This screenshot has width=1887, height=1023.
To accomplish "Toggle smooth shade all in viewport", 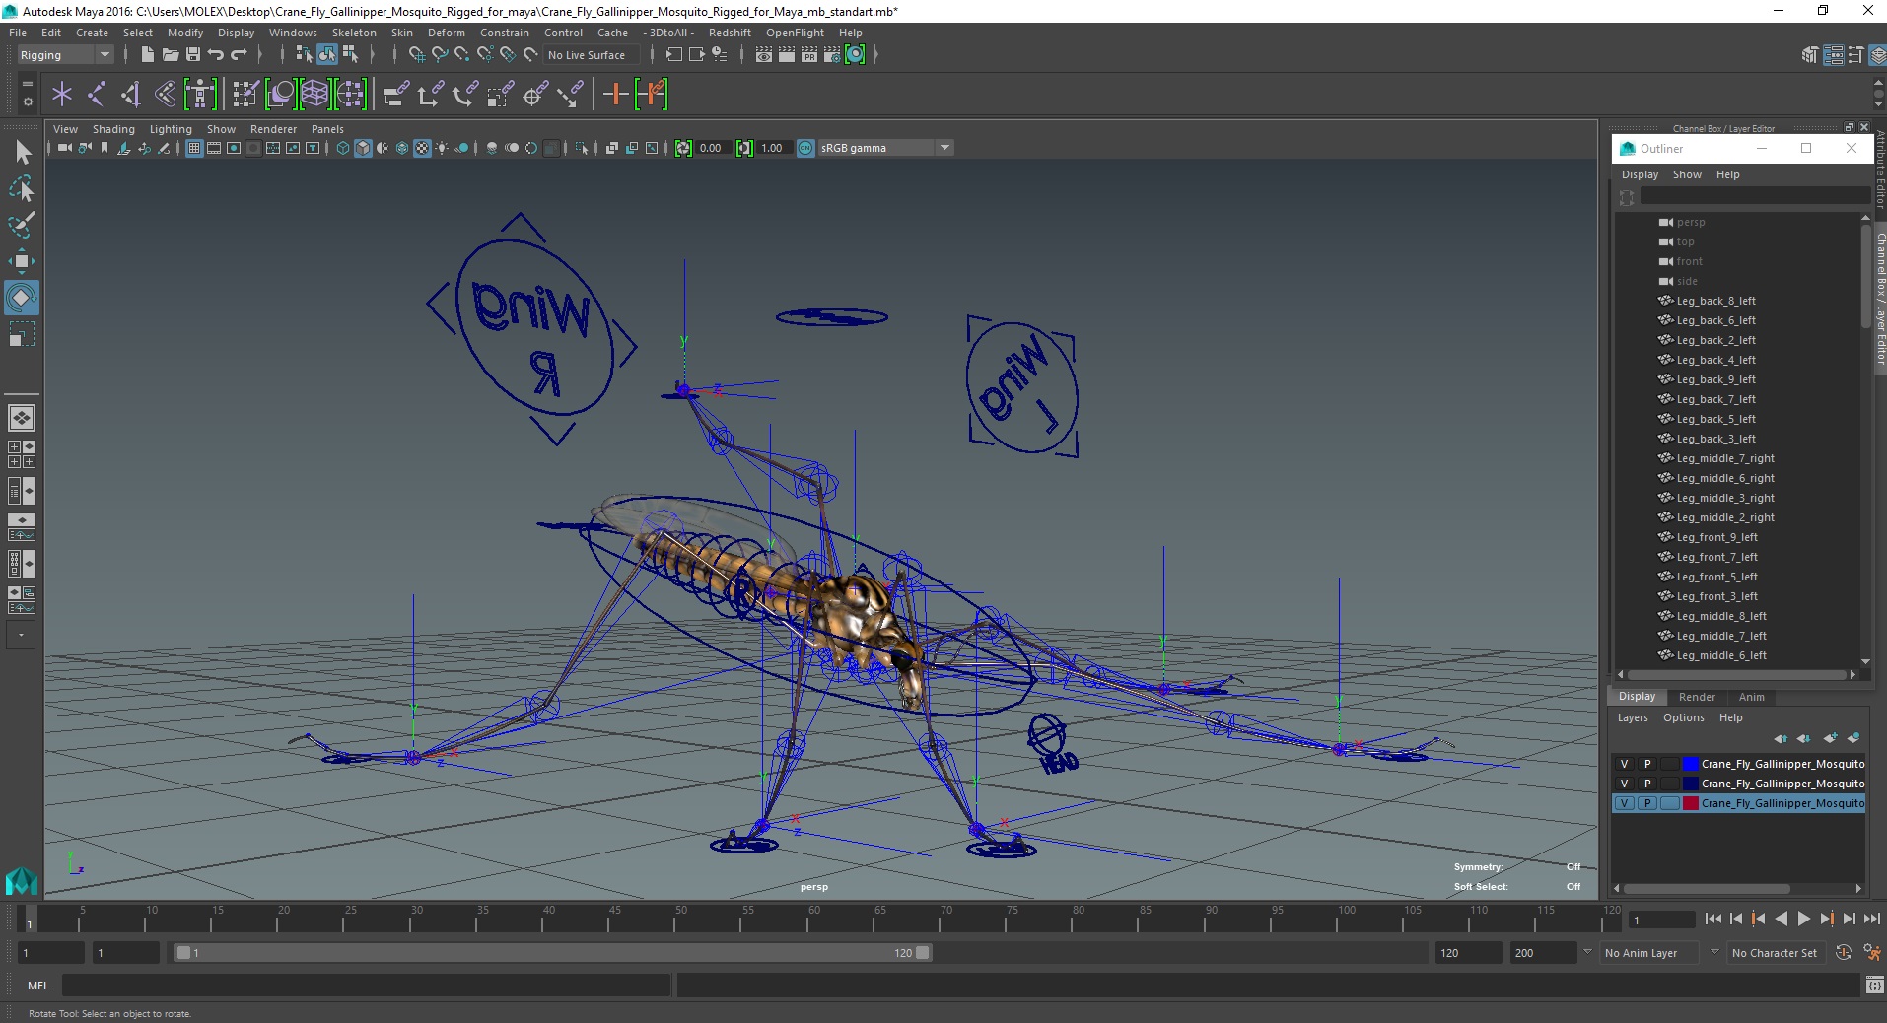I will [363, 148].
